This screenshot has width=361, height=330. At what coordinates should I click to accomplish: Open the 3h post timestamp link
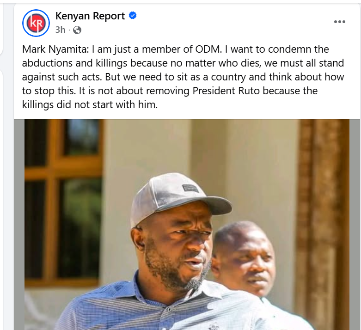click(60, 30)
